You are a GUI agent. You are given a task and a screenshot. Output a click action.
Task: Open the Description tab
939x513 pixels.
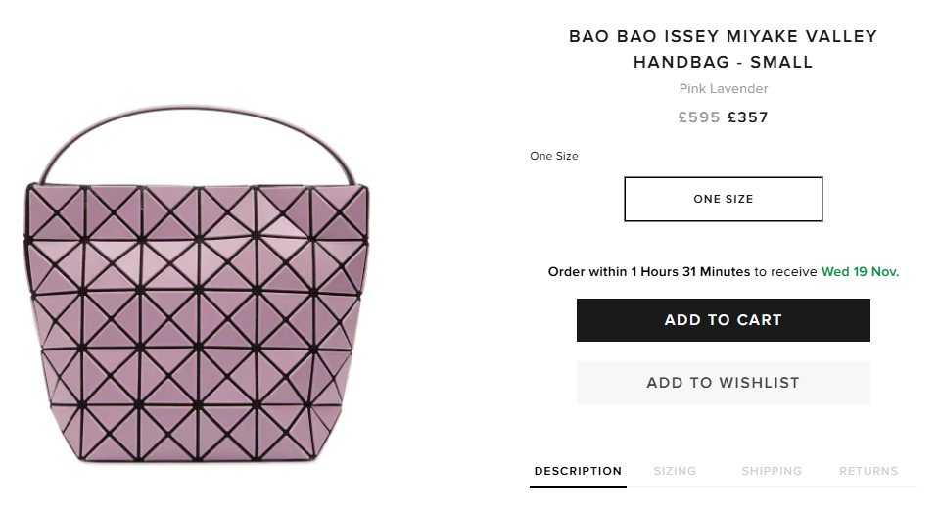tap(578, 471)
